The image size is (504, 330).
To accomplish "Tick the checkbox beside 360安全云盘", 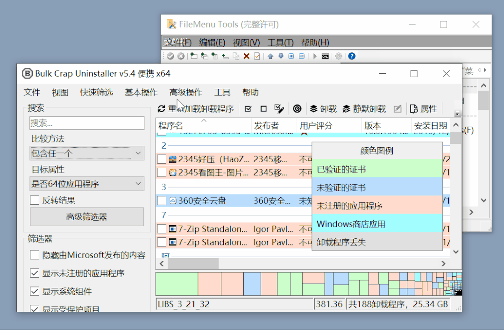I will pos(162,201).
